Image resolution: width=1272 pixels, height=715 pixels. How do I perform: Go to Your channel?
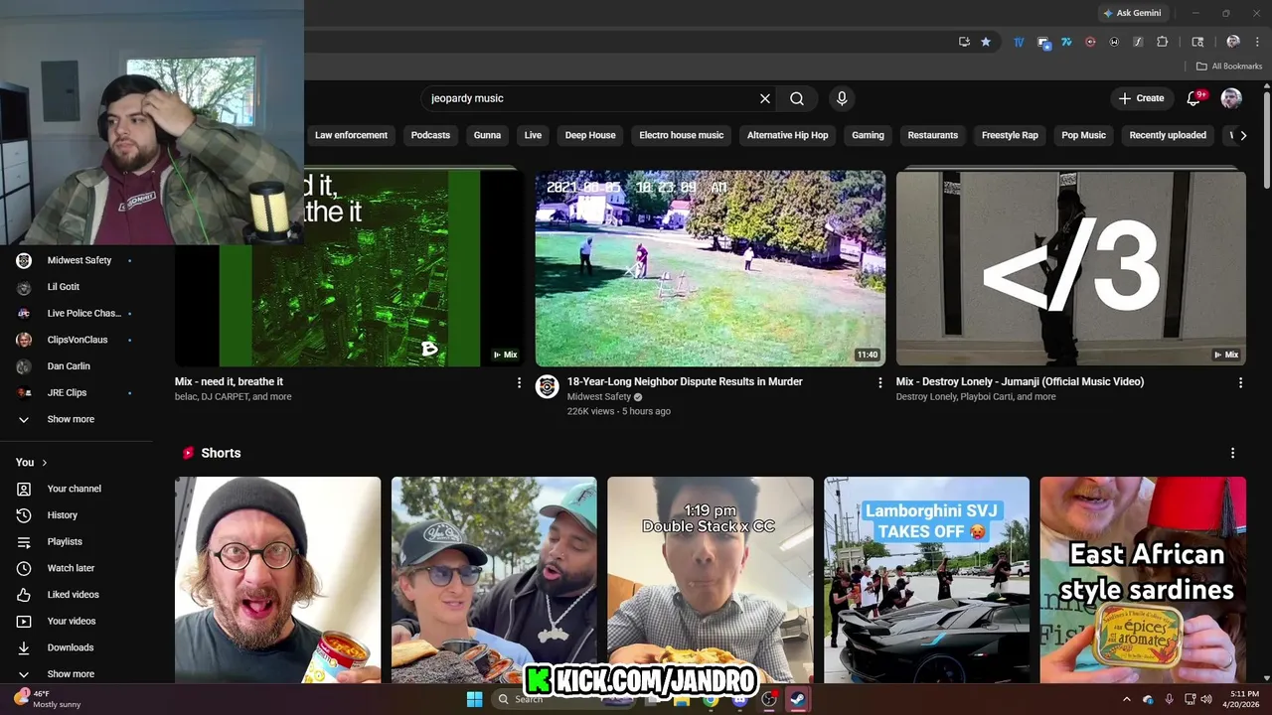point(77,489)
